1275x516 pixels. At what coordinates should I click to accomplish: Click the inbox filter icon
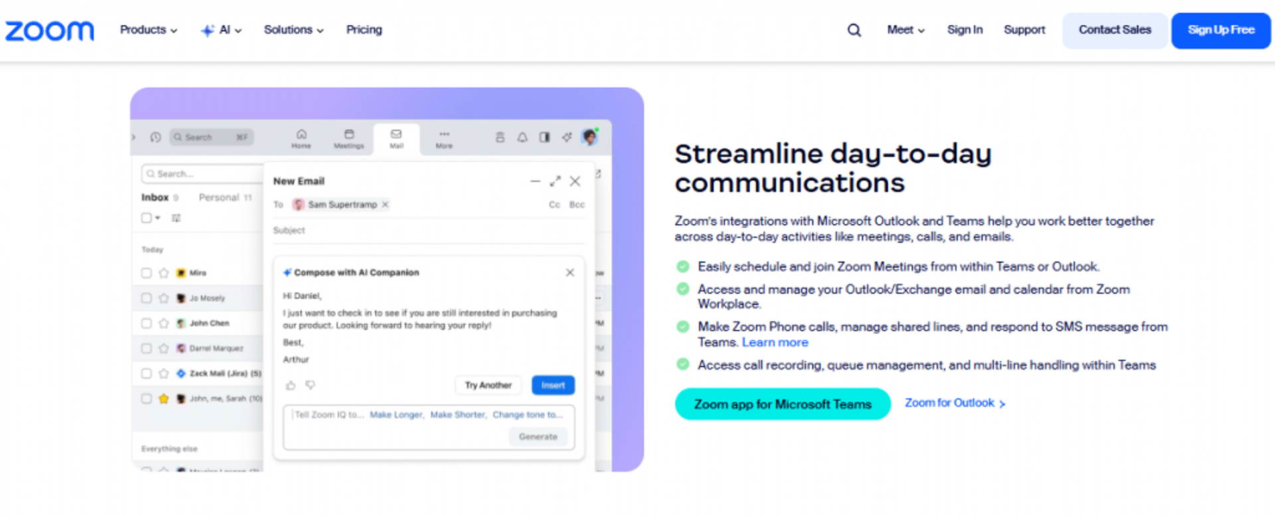tap(176, 218)
